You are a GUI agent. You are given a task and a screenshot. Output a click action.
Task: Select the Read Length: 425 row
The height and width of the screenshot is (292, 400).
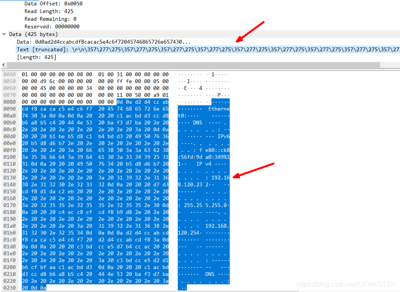click(49, 11)
